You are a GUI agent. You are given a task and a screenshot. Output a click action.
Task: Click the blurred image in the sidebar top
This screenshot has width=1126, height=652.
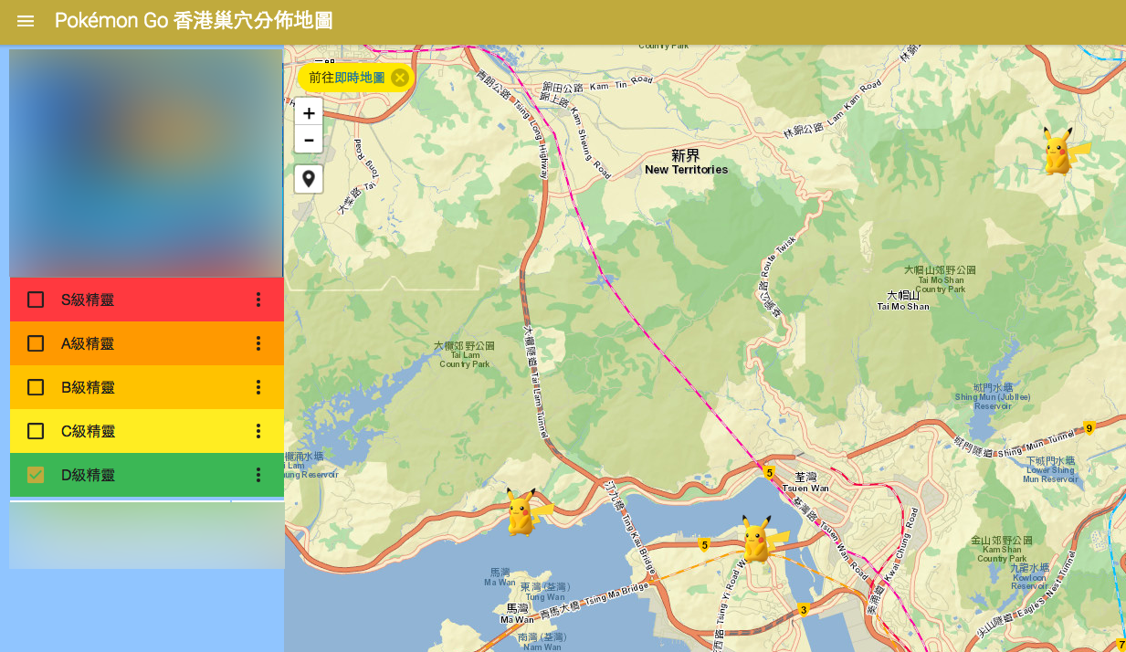pos(146,163)
